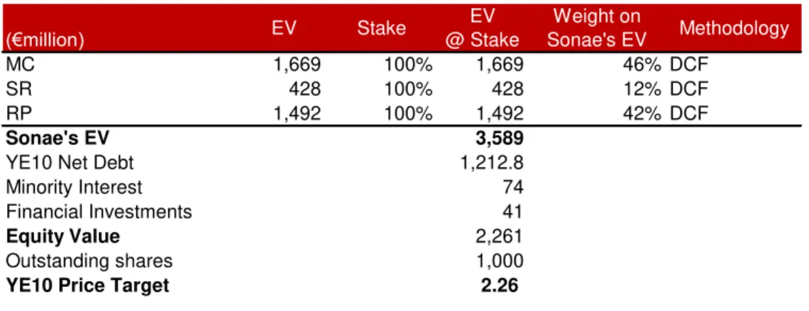Image resolution: width=809 pixels, height=311 pixels.
Task: Select the Financial Investments value 41
Action: tap(512, 212)
